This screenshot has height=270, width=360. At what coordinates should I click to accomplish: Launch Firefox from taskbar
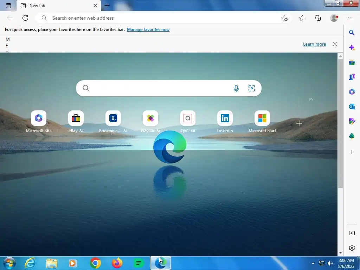point(117,263)
